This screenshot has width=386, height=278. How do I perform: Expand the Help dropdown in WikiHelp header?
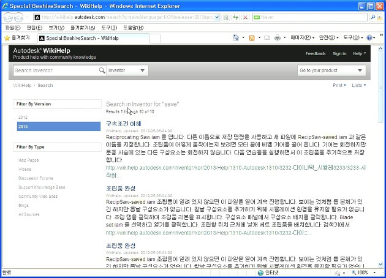click(x=360, y=54)
